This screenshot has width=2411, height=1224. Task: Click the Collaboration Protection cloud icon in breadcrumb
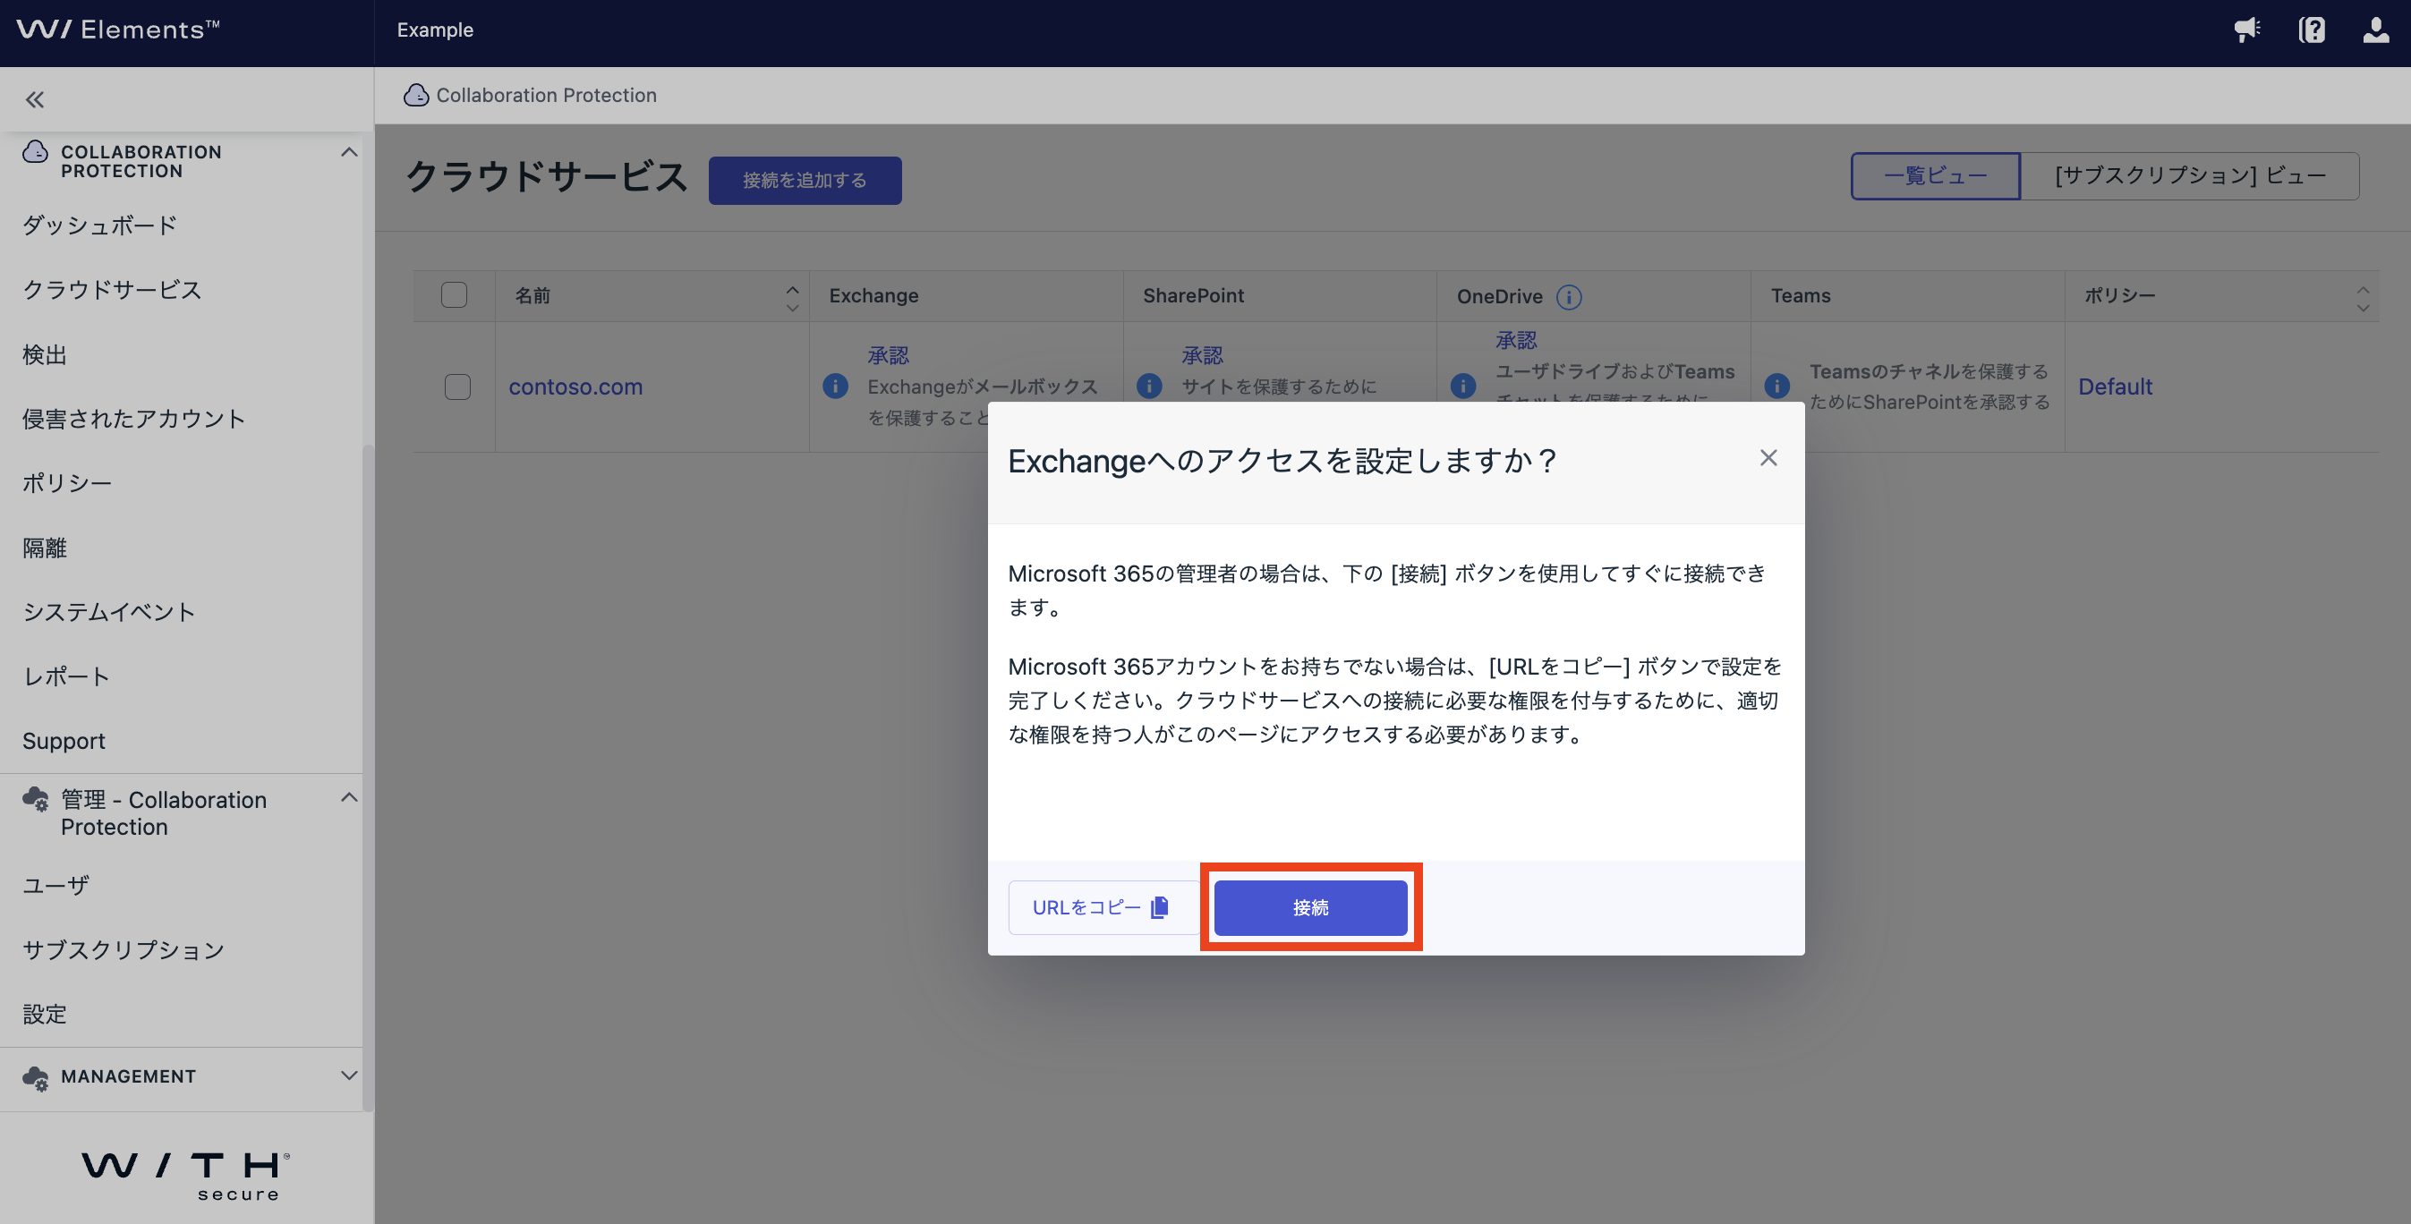click(x=415, y=95)
